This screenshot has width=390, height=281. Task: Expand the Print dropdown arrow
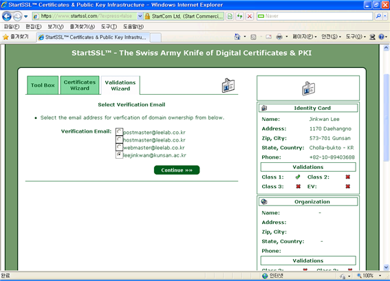pyautogui.click(x=287, y=37)
